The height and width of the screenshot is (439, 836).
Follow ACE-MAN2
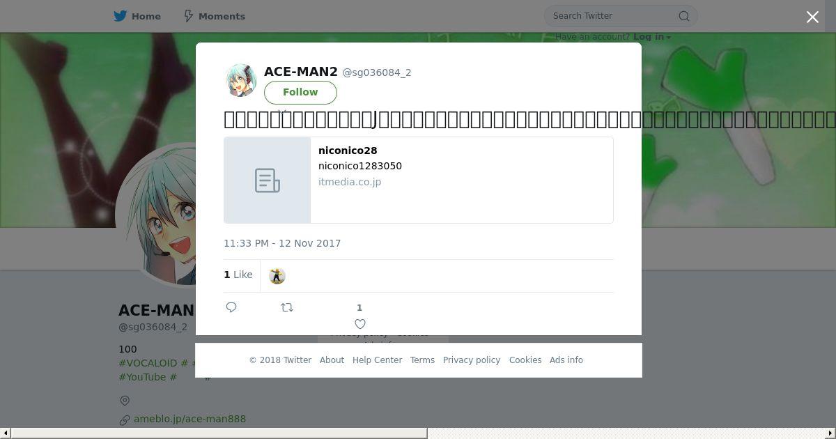[x=300, y=92]
